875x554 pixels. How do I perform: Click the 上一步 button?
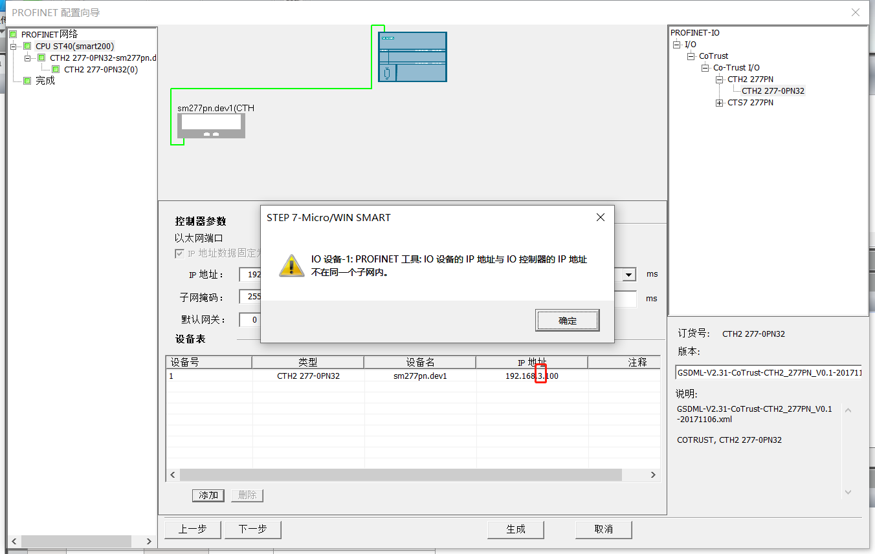(192, 529)
